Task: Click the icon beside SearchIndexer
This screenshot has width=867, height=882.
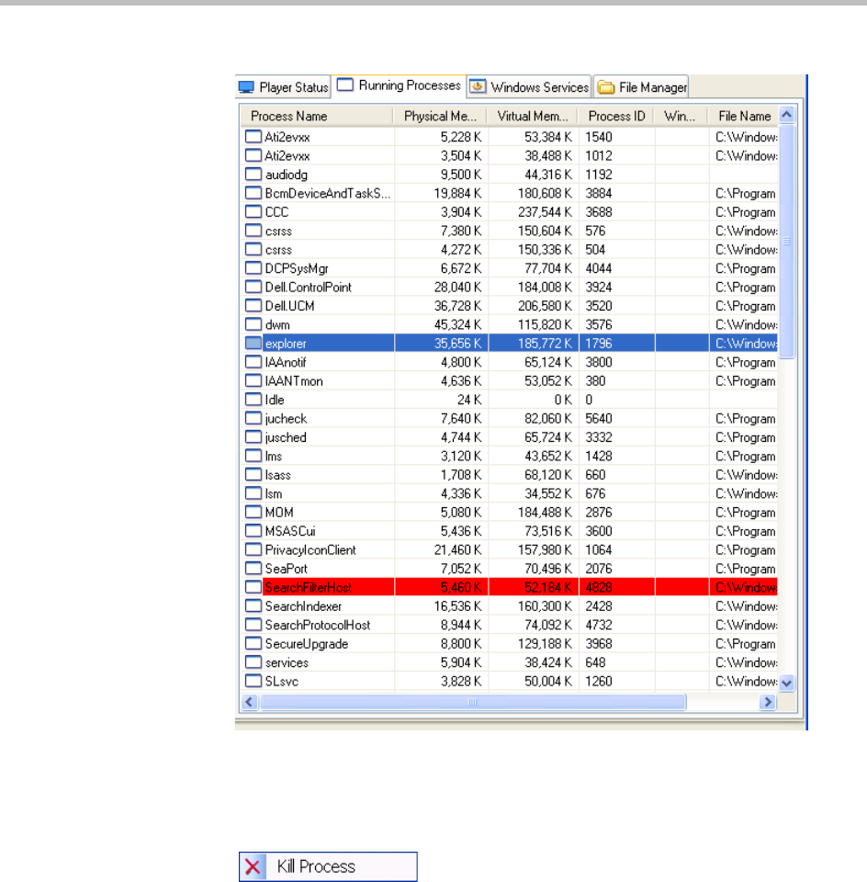Action: [253, 605]
